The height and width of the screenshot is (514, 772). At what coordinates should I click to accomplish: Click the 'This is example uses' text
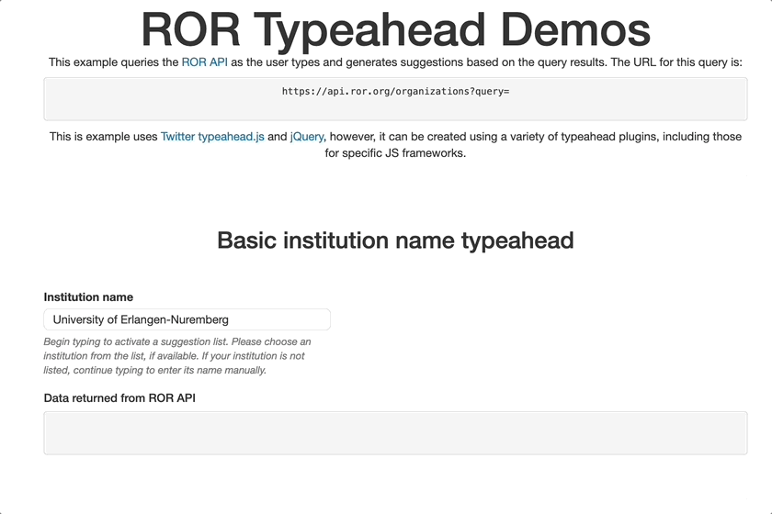(103, 137)
